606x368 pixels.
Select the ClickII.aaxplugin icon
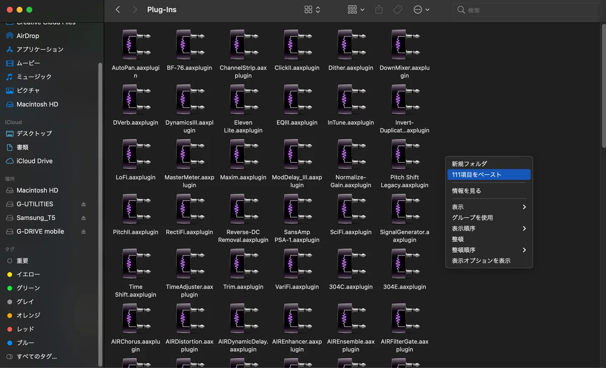click(x=297, y=45)
